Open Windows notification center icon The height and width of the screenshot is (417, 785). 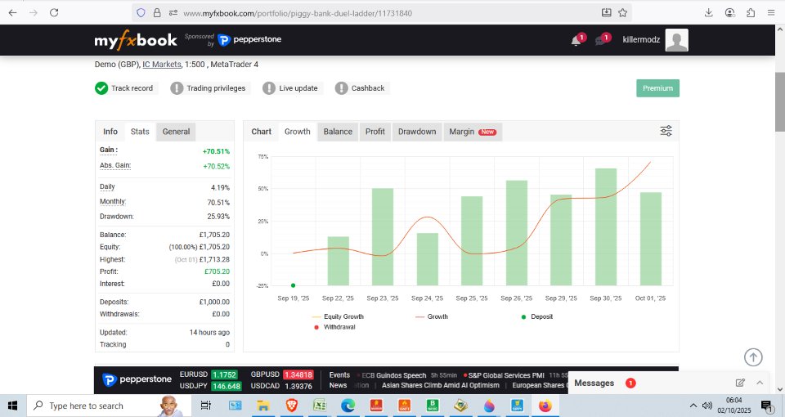[766, 406]
